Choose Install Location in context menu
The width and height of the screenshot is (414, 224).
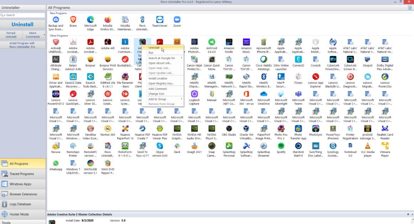(163, 78)
